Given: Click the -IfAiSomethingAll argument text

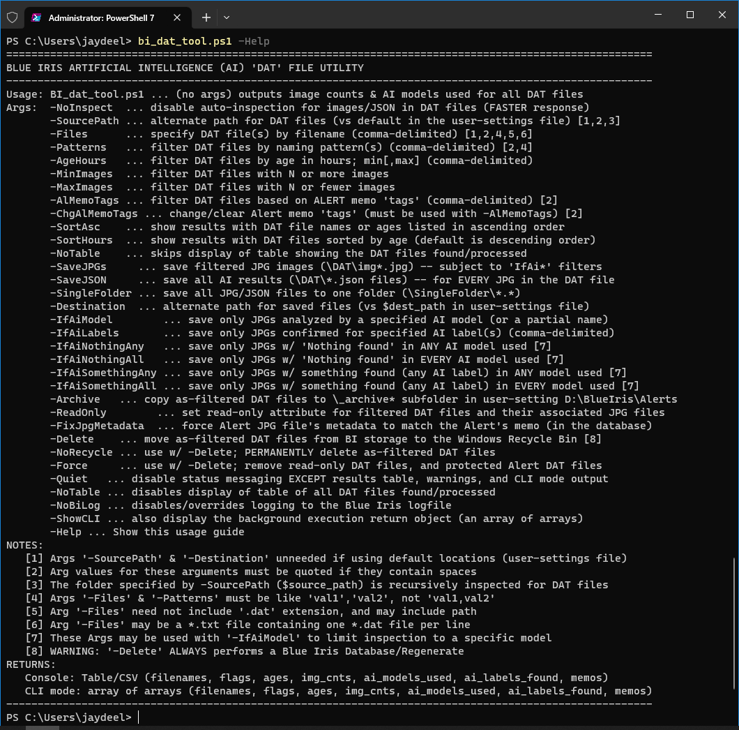Looking at the screenshot, I should click(103, 385).
